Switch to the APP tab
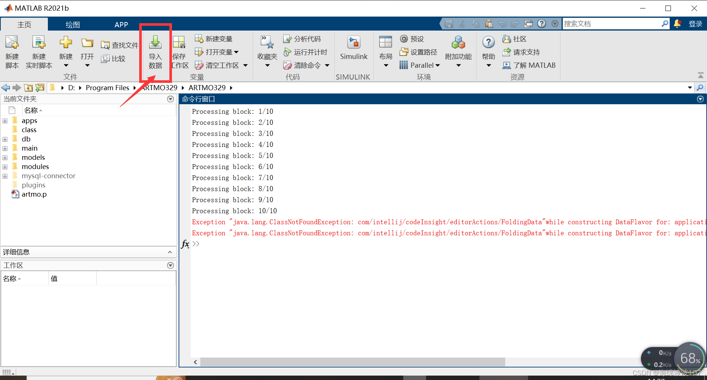The width and height of the screenshot is (707, 380). (x=121, y=24)
